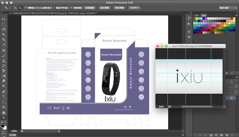Switch to the 颜色 panel tab
Screen dimensions: 239x137
pos(197,15)
